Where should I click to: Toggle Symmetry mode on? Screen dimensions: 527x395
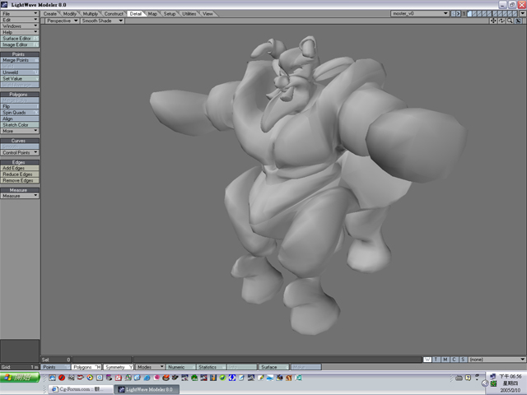[119, 367]
